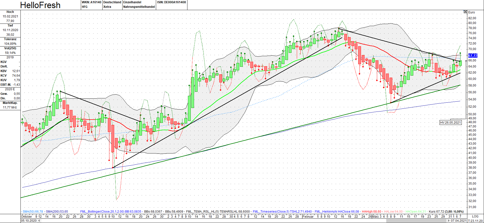Click the März month label on the time axis
Screen dimensions: 484x223
coord(375,216)
